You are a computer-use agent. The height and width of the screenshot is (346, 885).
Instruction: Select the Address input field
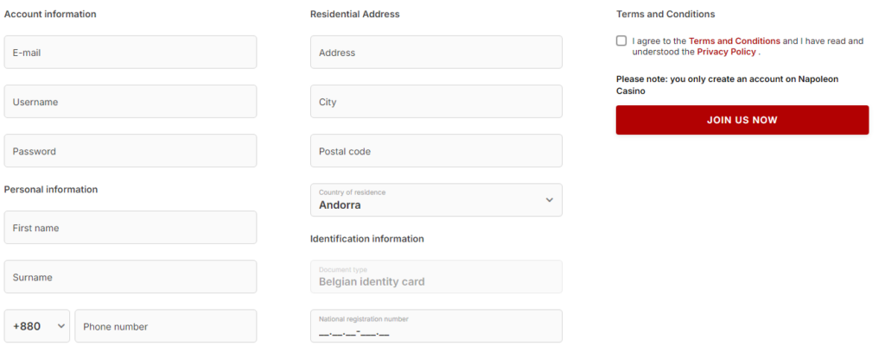click(x=436, y=53)
